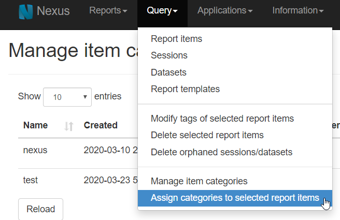Screen dimensions: 340x220
Task: Open Datasets from the Query menu
Action: (x=235, y=72)
